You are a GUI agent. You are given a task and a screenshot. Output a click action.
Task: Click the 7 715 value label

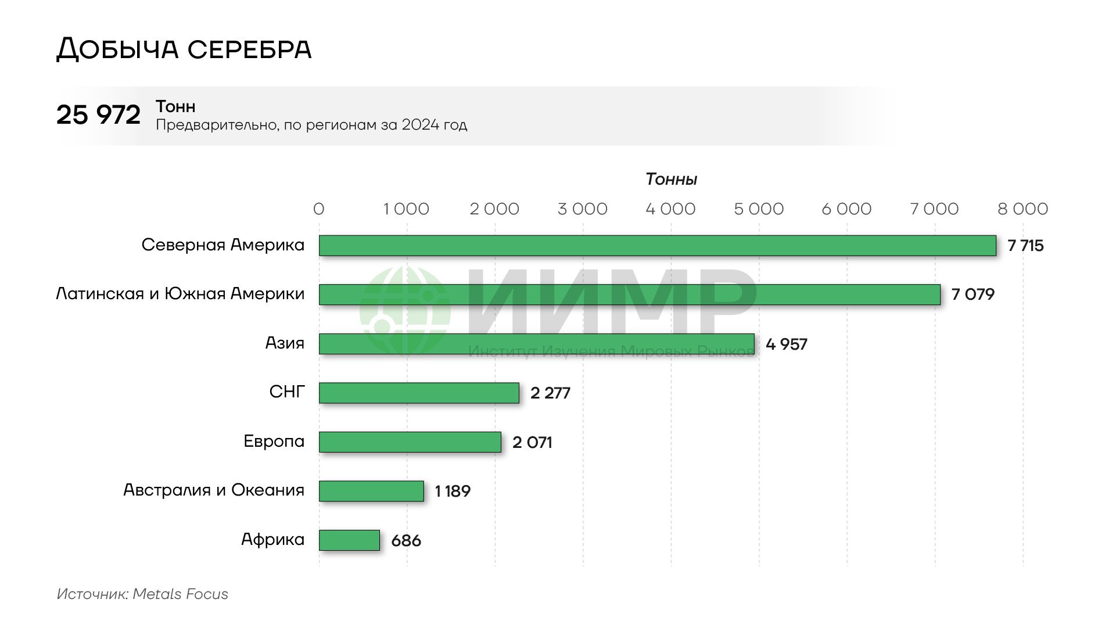pyautogui.click(x=1025, y=246)
